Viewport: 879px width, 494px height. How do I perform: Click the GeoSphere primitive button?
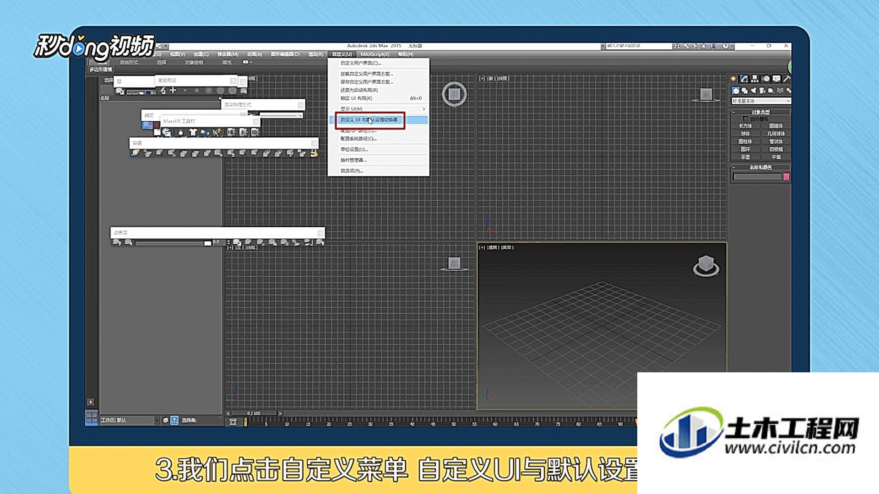[x=776, y=134]
